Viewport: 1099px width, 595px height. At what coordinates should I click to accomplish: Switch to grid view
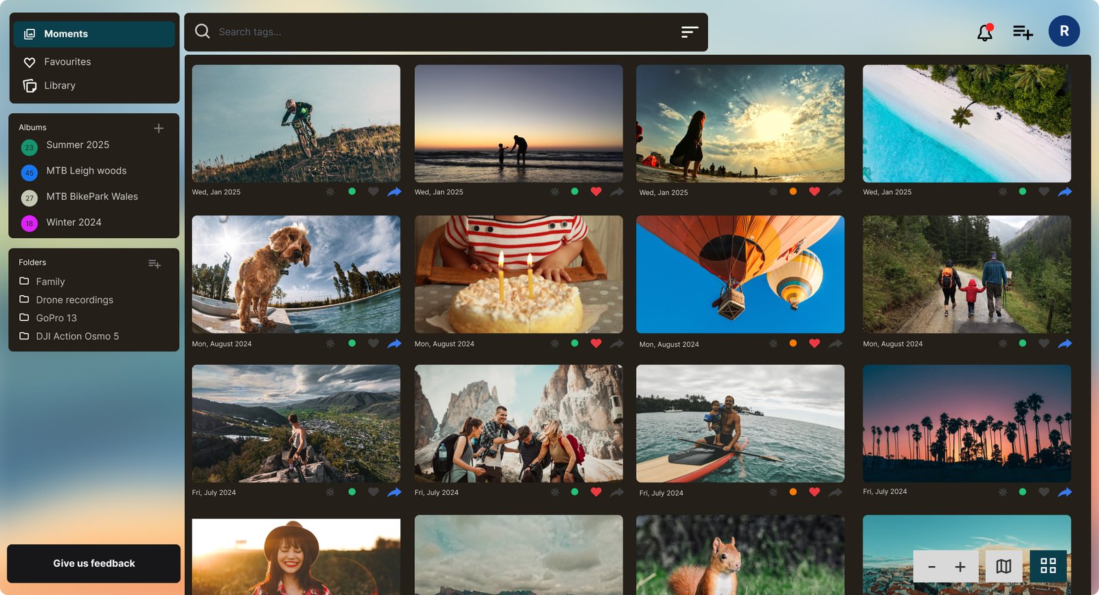coord(1048,566)
